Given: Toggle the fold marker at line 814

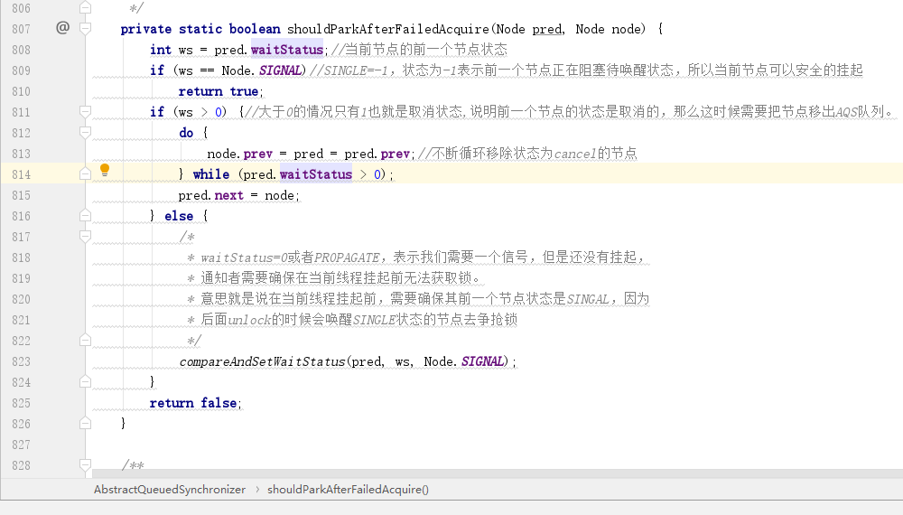Looking at the screenshot, I should click(85, 174).
